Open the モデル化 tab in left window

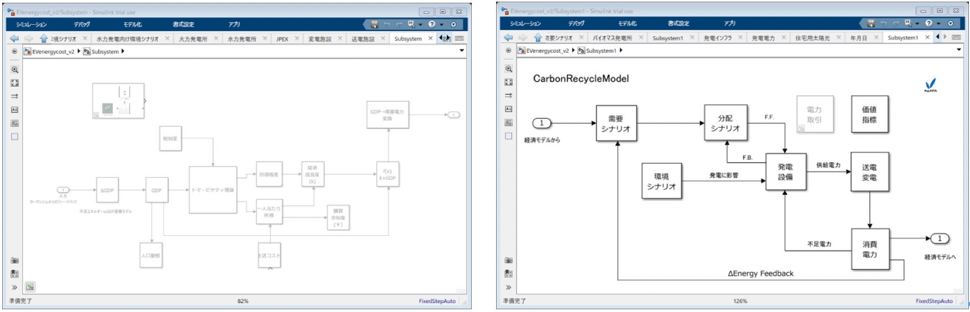point(133,24)
